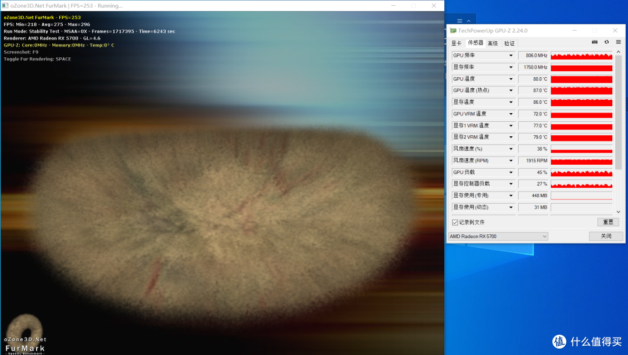Switch to the 高级 tab
The width and height of the screenshot is (628, 355).
coord(493,43)
